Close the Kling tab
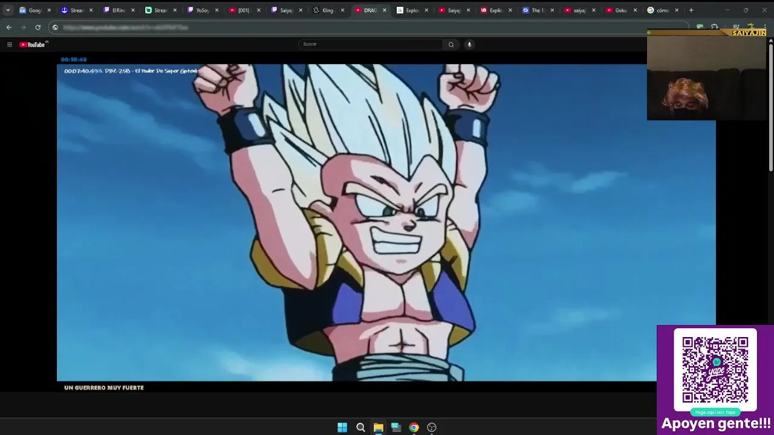Image resolution: width=774 pixels, height=435 pixels. click(x=342, y=10)
